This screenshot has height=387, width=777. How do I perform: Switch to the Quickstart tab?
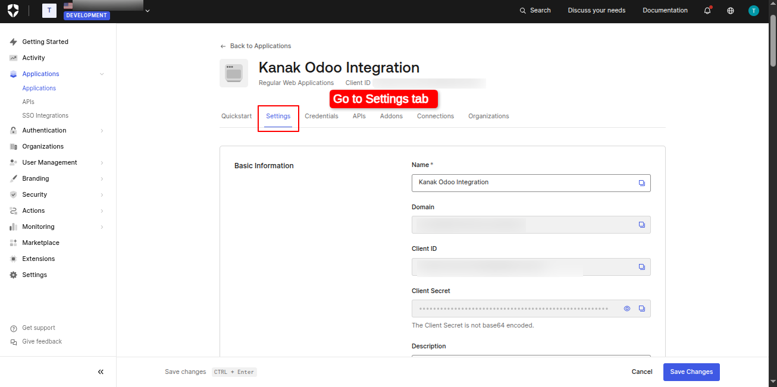pos(236,116)
